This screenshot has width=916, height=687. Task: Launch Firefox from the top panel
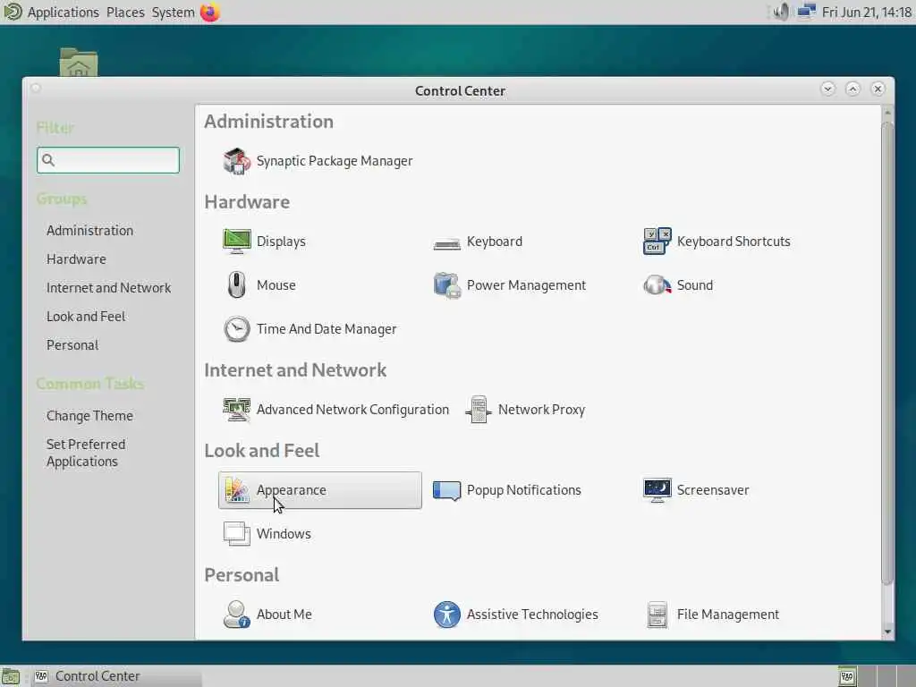point(210,12)
